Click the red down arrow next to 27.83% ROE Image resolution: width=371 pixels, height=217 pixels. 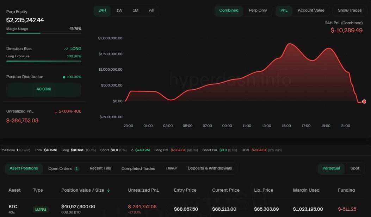tap(56, 111)
